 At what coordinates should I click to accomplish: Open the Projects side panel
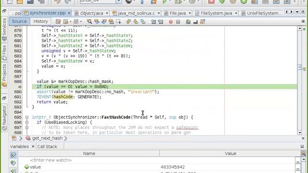pyautogui.click(x=4, y=75)
